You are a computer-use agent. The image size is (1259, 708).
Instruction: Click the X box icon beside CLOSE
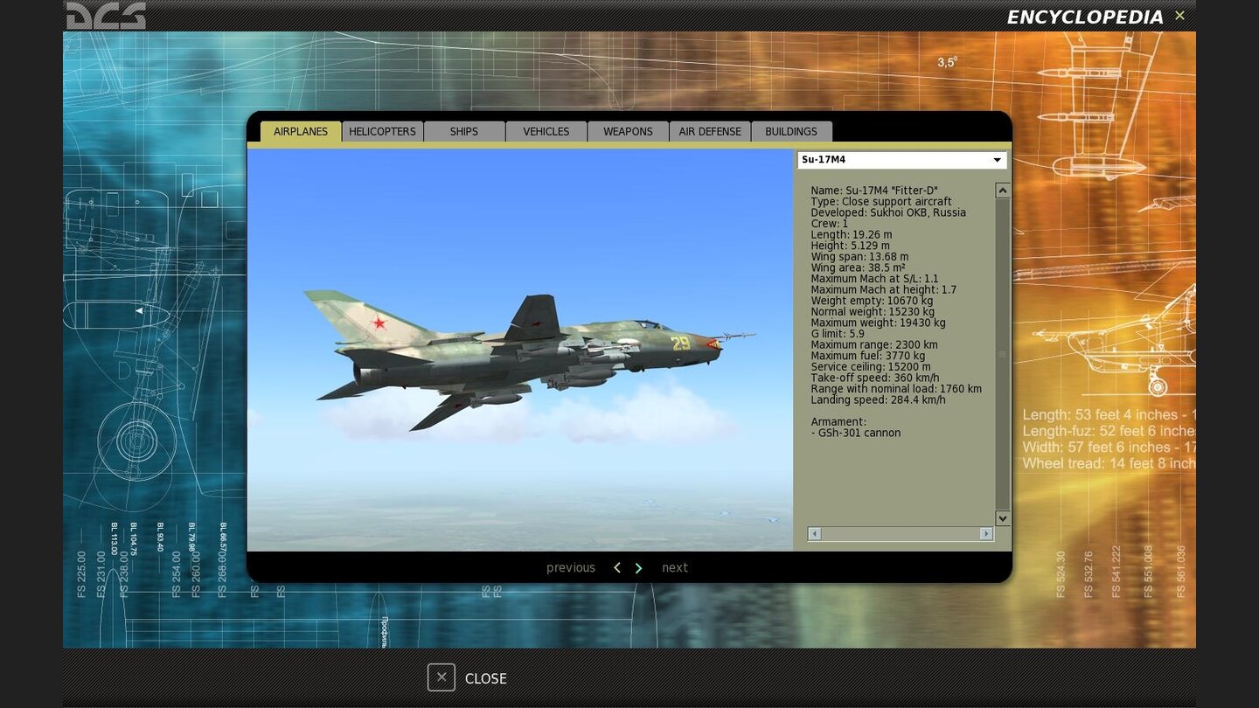pos(442,677)
